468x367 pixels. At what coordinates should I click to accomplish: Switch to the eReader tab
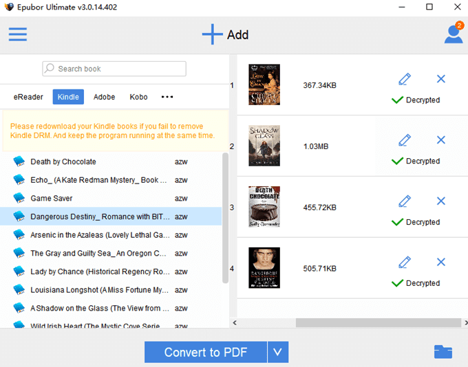pyautogui.click(x=28, y=97)
